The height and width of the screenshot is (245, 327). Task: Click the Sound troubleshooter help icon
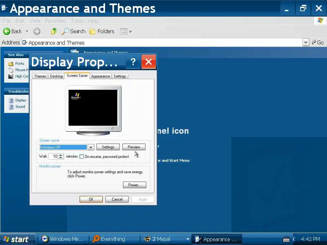11,107
